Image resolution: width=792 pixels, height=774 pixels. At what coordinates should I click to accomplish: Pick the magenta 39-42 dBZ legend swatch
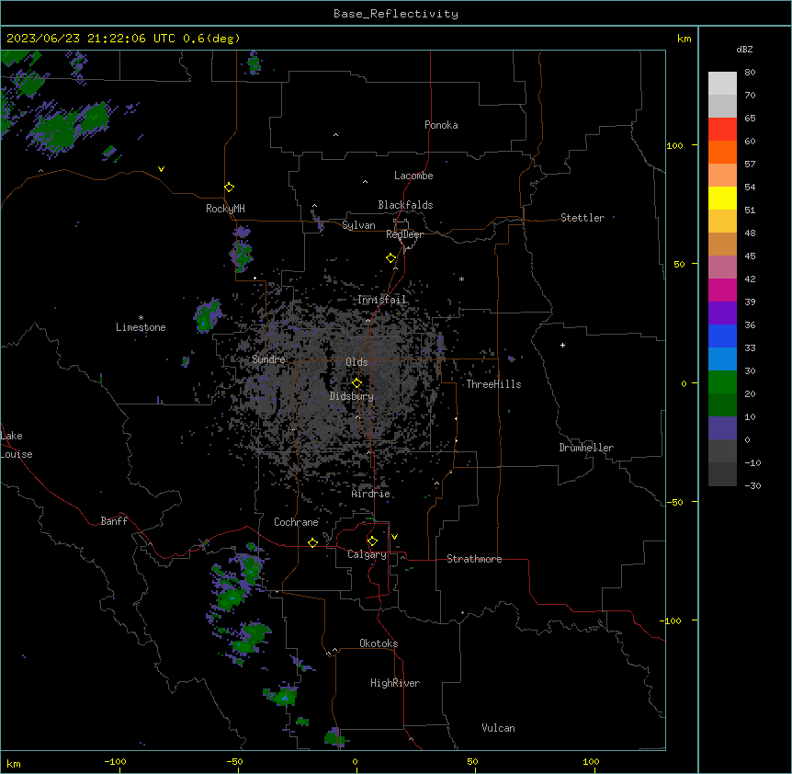(x=722, y=290)
